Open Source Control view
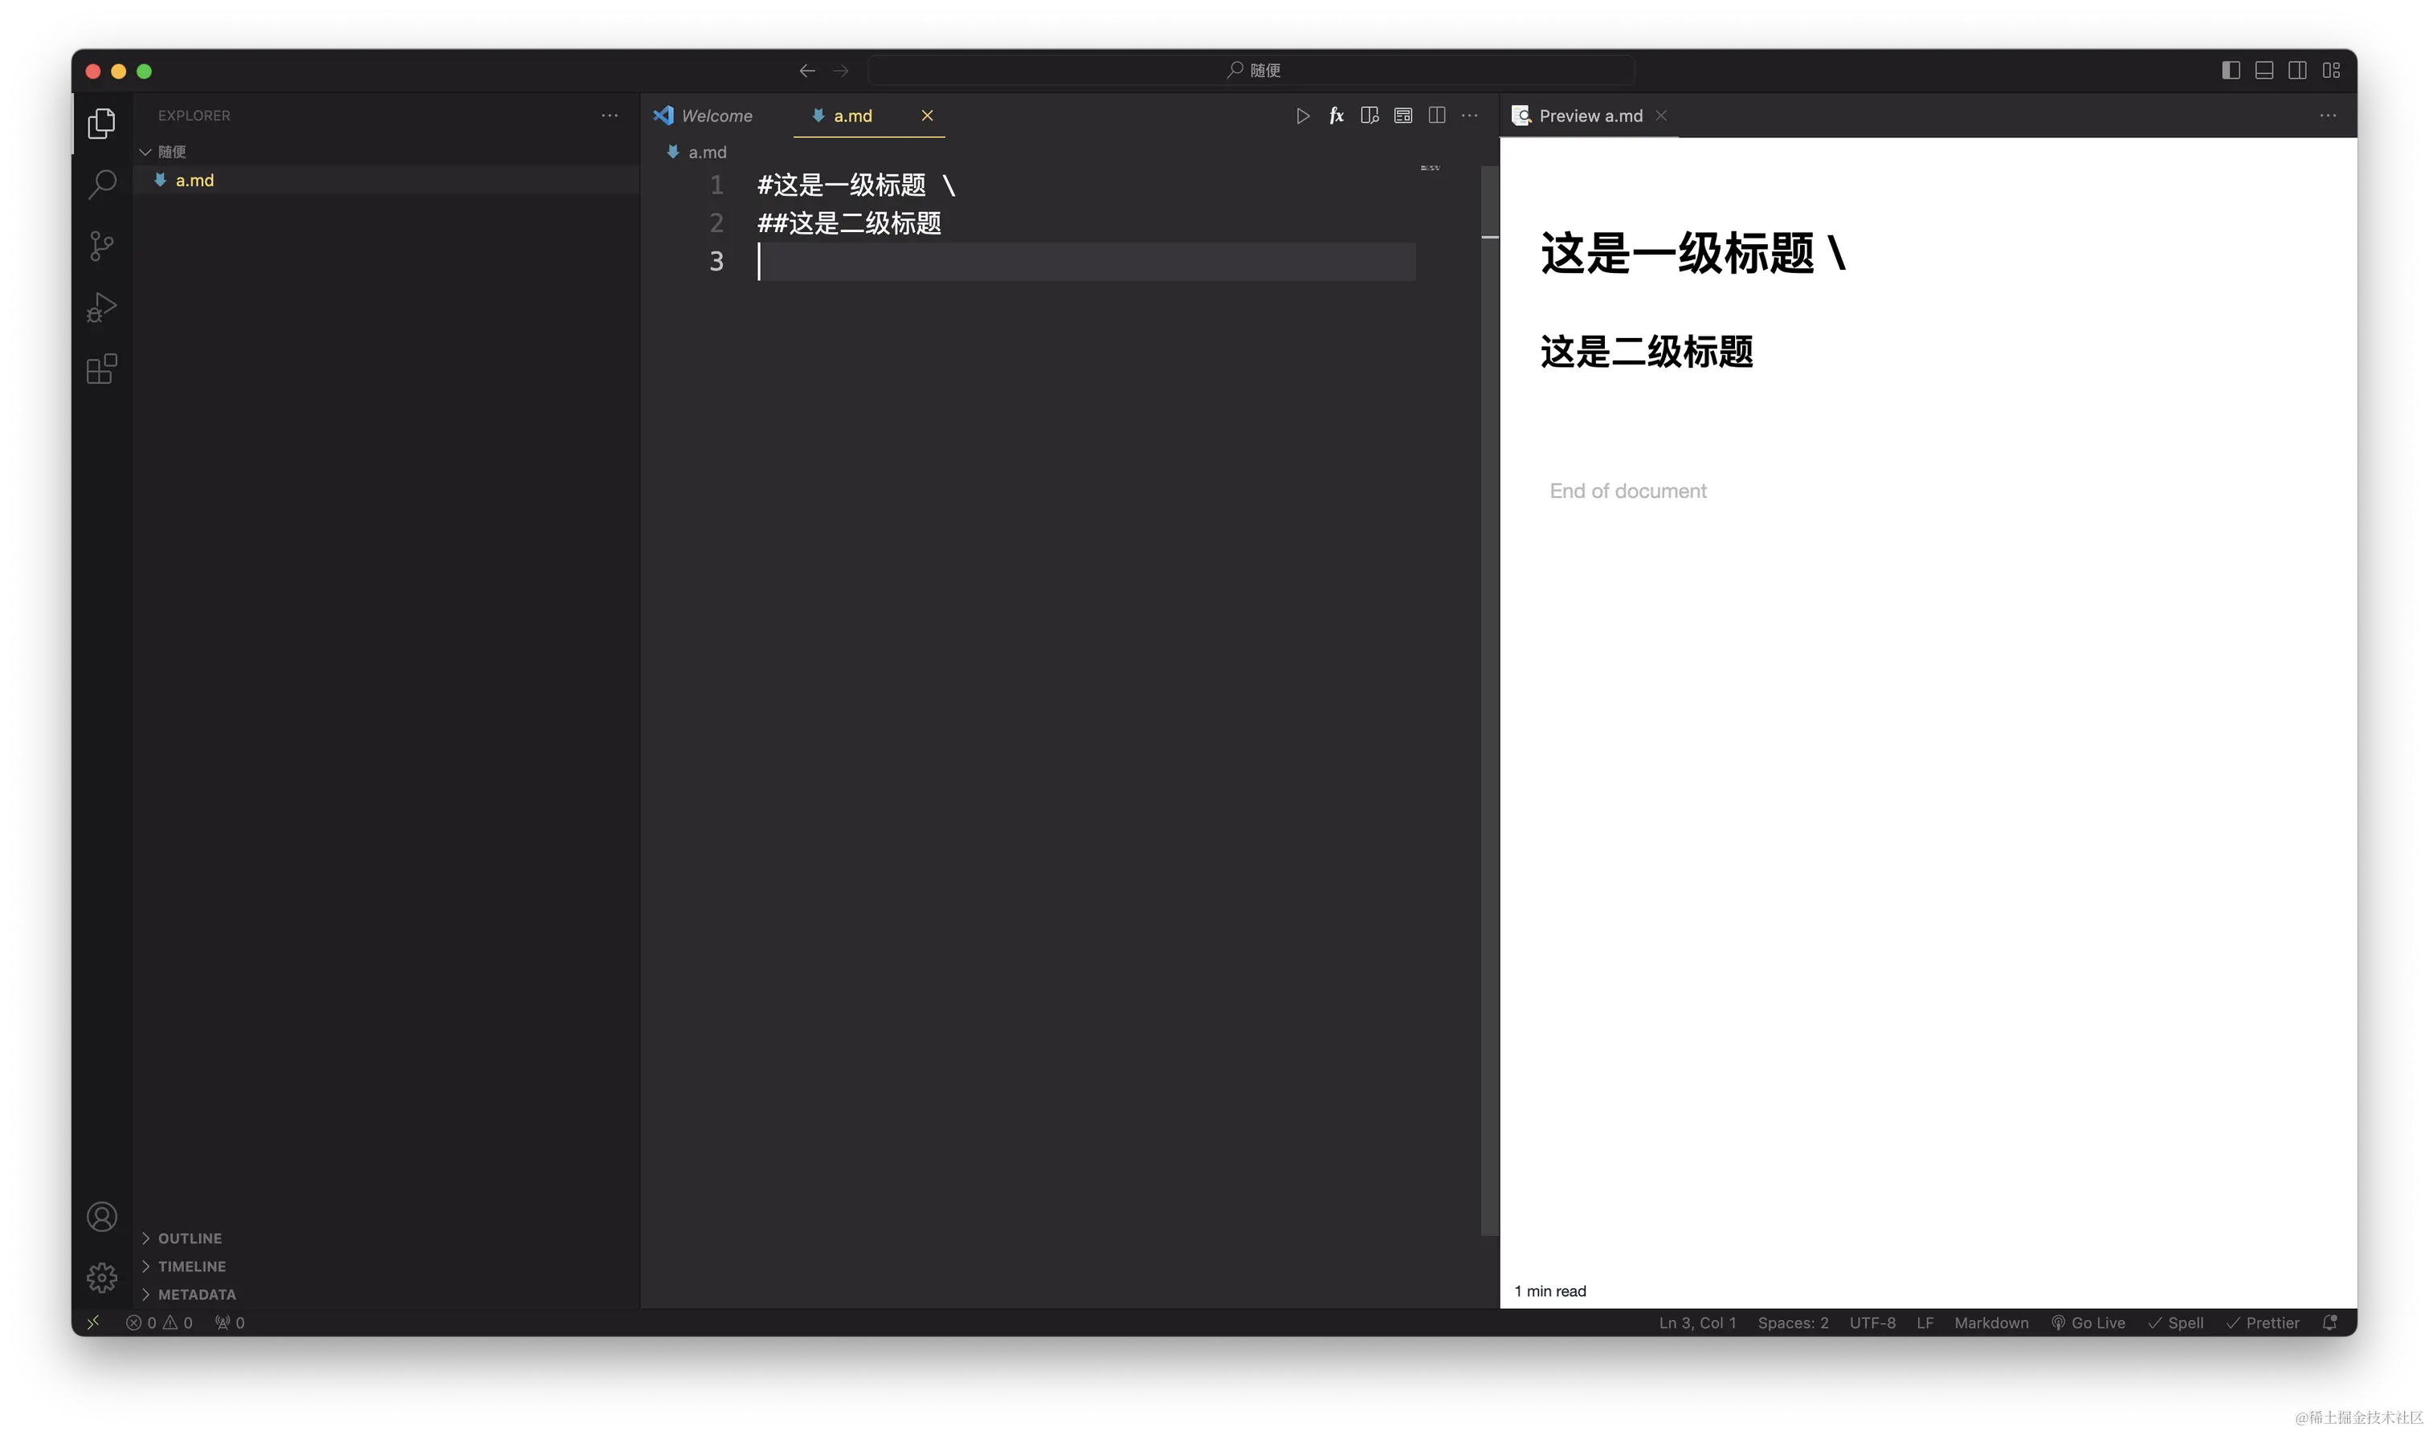Screen dimensions: 2429x1431 101,246
